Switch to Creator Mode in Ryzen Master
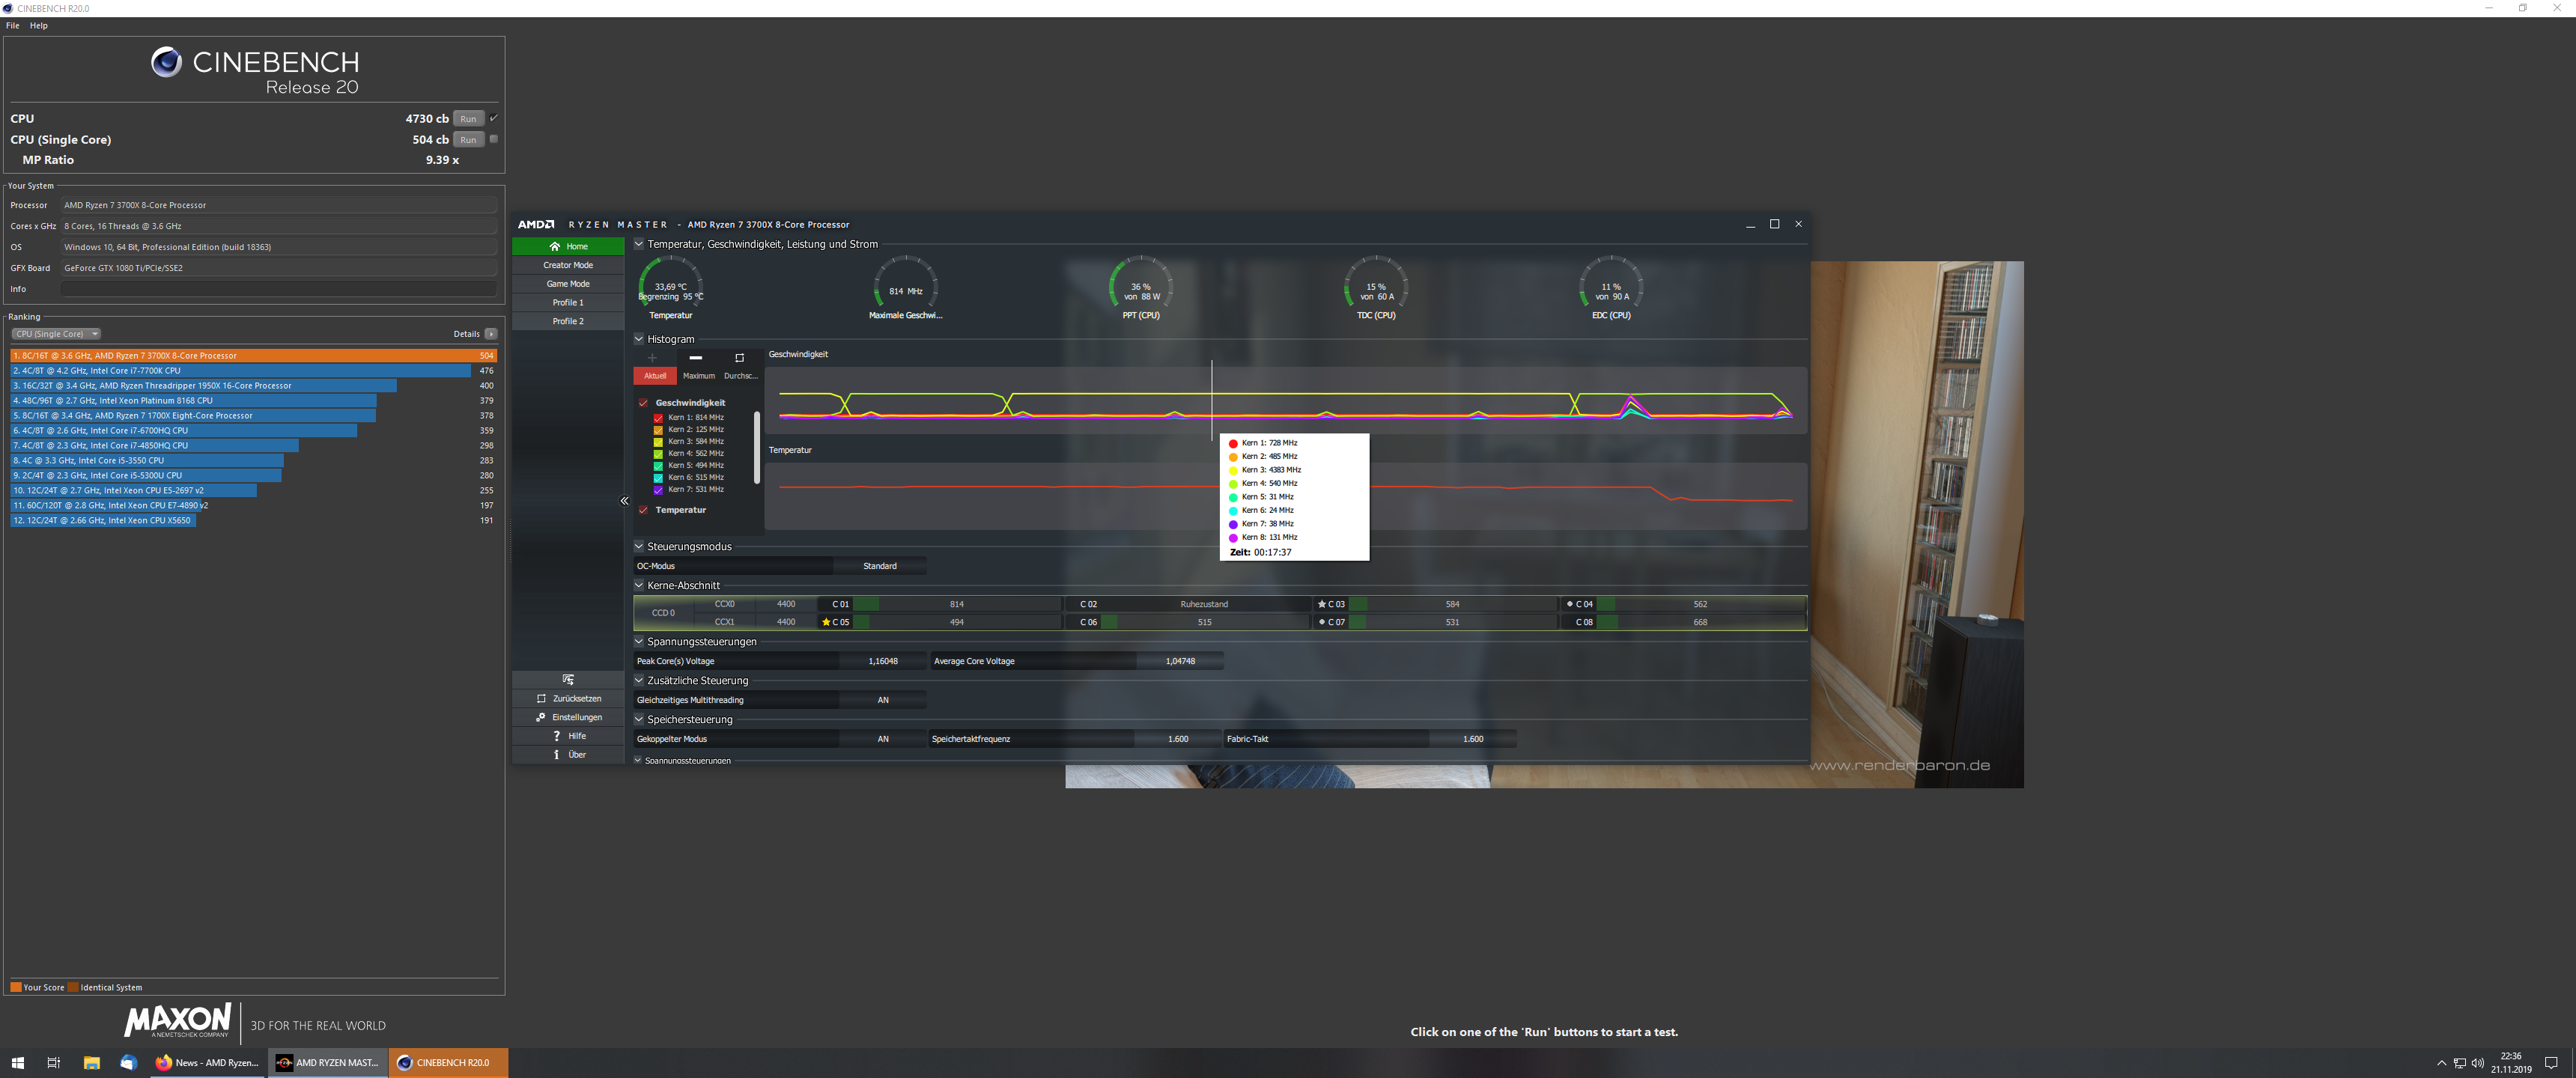Screen dimensions: 2576x1078 pyautogui.click(x=568, y=264)
